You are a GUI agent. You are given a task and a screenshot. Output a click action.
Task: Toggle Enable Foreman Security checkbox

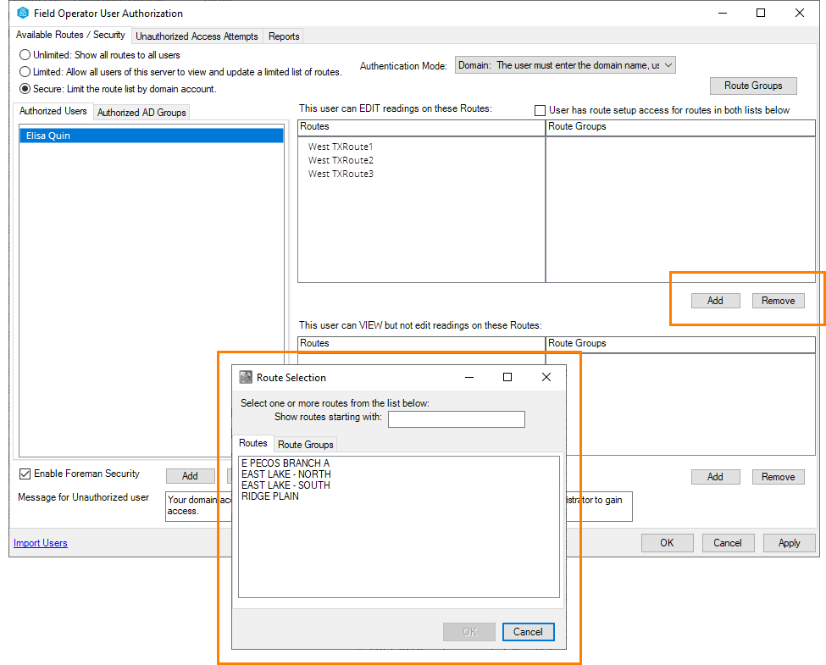pyautogui.click(x=25, y=474)
